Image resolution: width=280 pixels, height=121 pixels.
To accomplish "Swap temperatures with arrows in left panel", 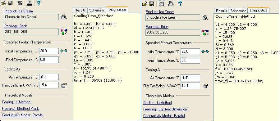I will [x=64, y=51].
